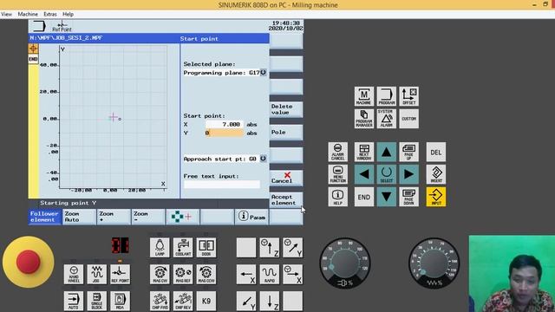Image resolution: width=555 pixels, height=312 pixels.
Task: Click the PAGE DOWN key
Action: coord(408,197)
